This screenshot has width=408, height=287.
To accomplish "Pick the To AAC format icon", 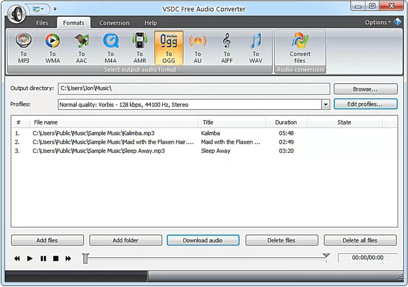I will tap(82, 48).
